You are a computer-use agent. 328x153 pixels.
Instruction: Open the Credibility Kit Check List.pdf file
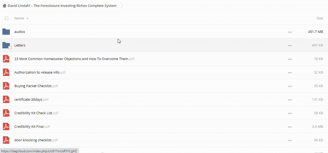pyautogui.click(x=33, y=113)
